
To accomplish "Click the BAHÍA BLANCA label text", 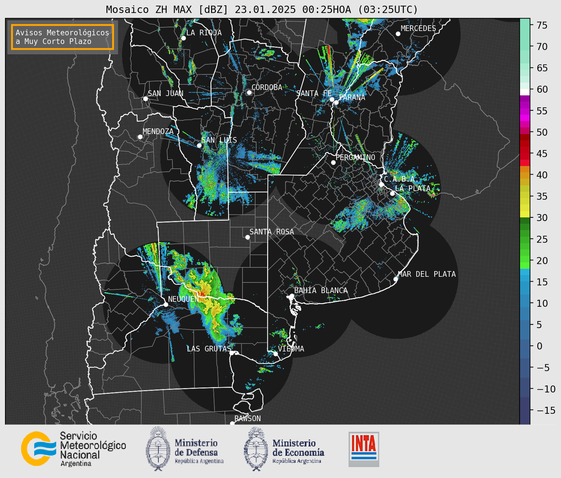I will coord(321,291).
